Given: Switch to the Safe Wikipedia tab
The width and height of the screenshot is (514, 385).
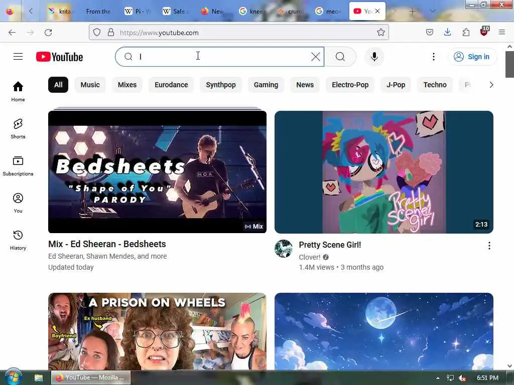Looking at the screenshot, I should (x=175, y=12).
